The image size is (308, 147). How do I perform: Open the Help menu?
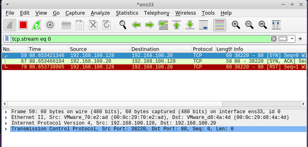click(x=226, y=13)
